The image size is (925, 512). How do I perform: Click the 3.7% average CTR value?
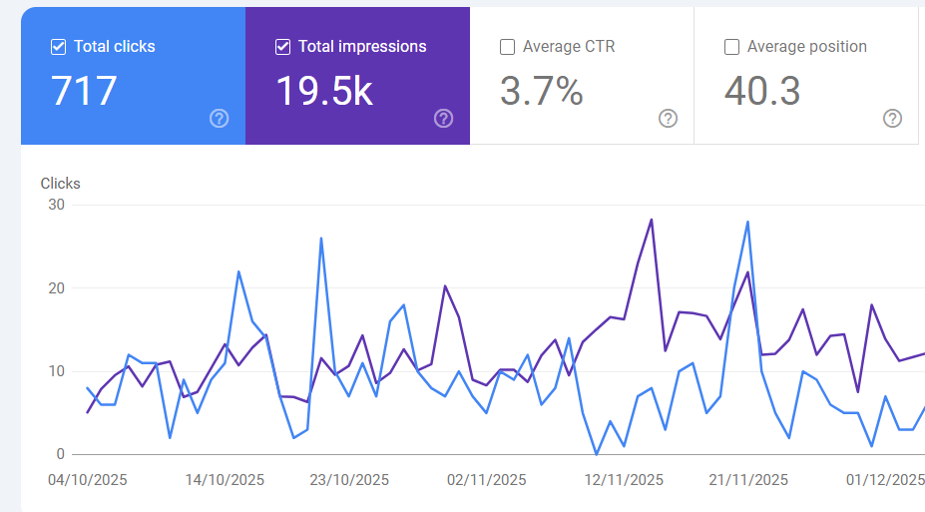point(541,91)
